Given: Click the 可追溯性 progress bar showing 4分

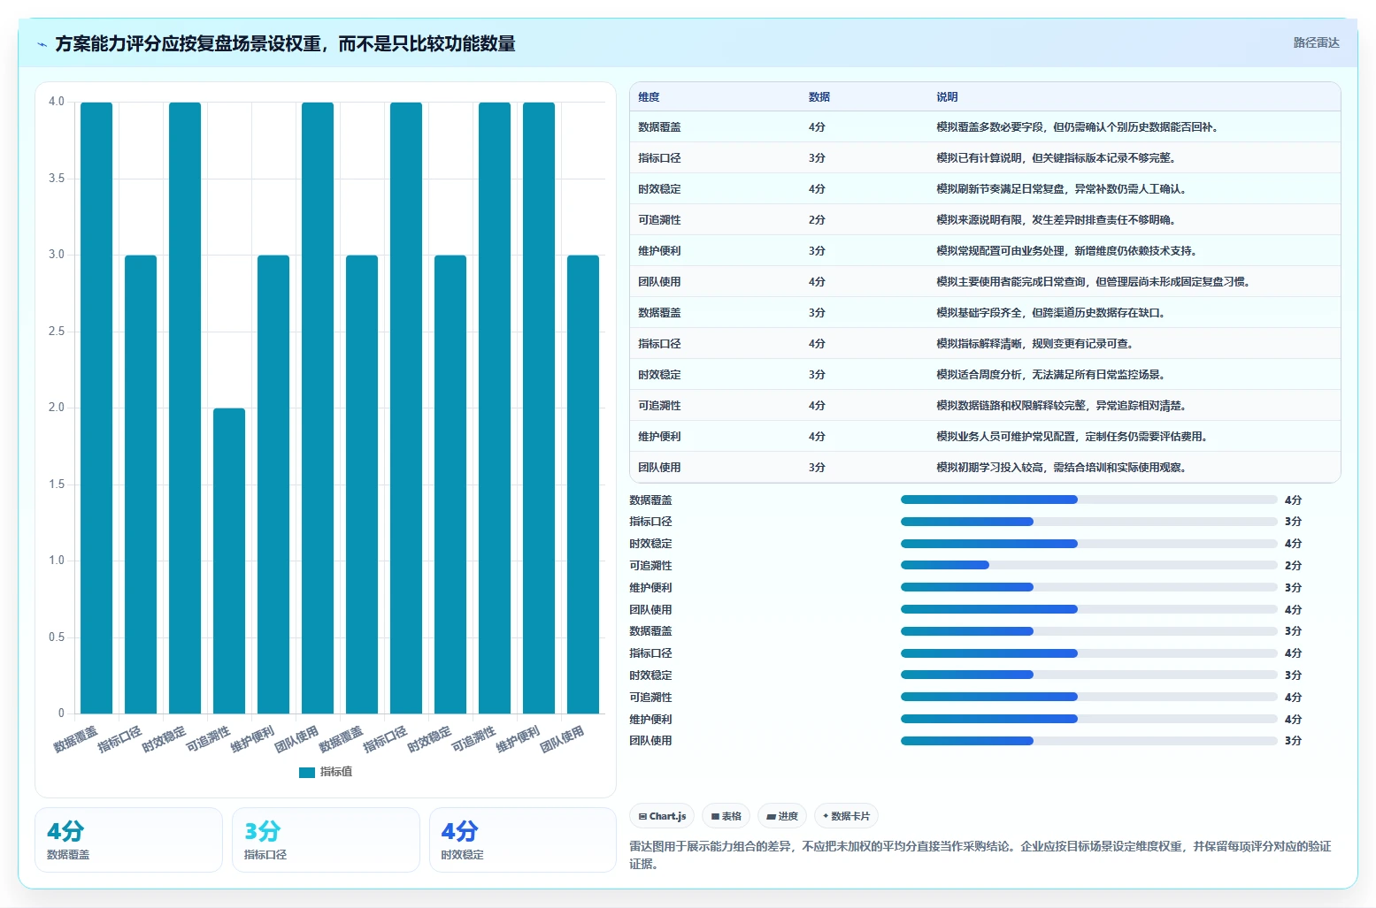Looking at the screenshot, I should pos(1088,697).
